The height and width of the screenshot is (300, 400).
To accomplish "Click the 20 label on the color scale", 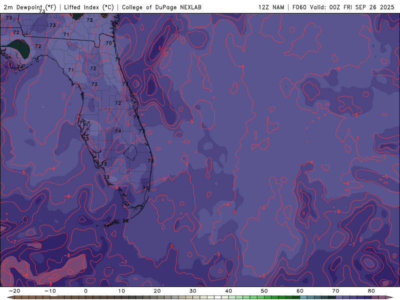I will tap(157, 291).
